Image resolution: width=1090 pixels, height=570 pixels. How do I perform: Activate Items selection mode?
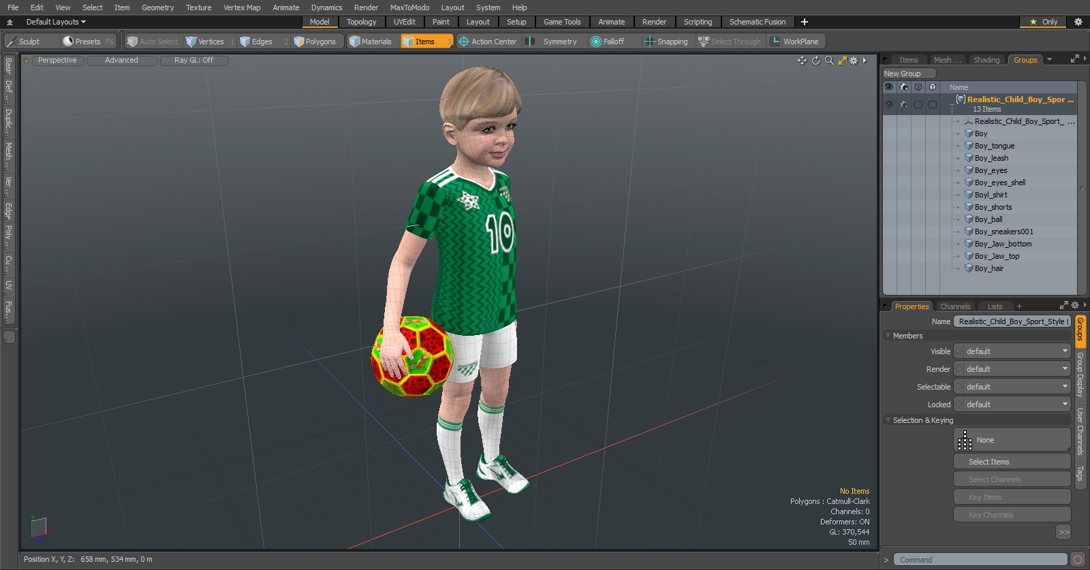pos(426,42)
